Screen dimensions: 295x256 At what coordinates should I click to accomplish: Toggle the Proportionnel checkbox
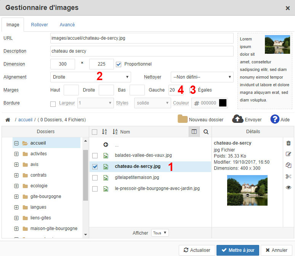pos(119,64)
